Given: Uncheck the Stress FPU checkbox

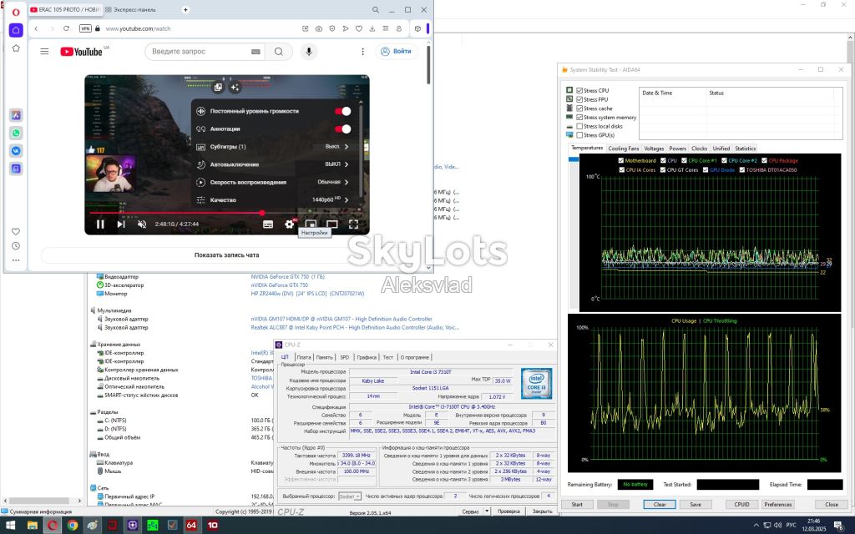Looking at the screenshot, I should tap(579, 99).
